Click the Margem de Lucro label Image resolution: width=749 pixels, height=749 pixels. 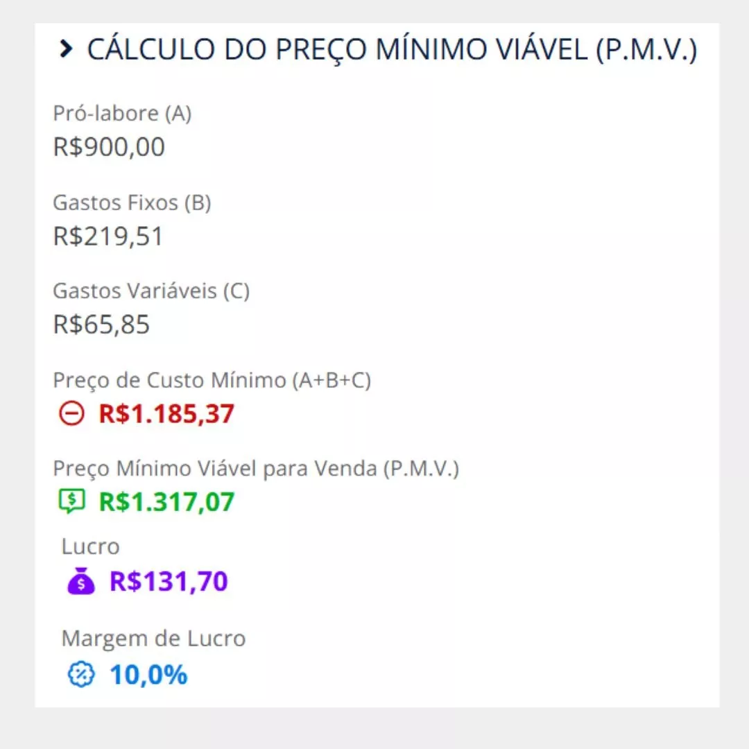(x=153, y=638)
